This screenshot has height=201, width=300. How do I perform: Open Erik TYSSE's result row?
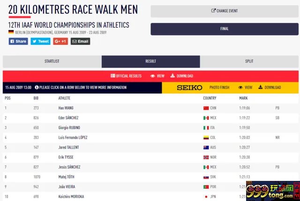click(150, 158)
